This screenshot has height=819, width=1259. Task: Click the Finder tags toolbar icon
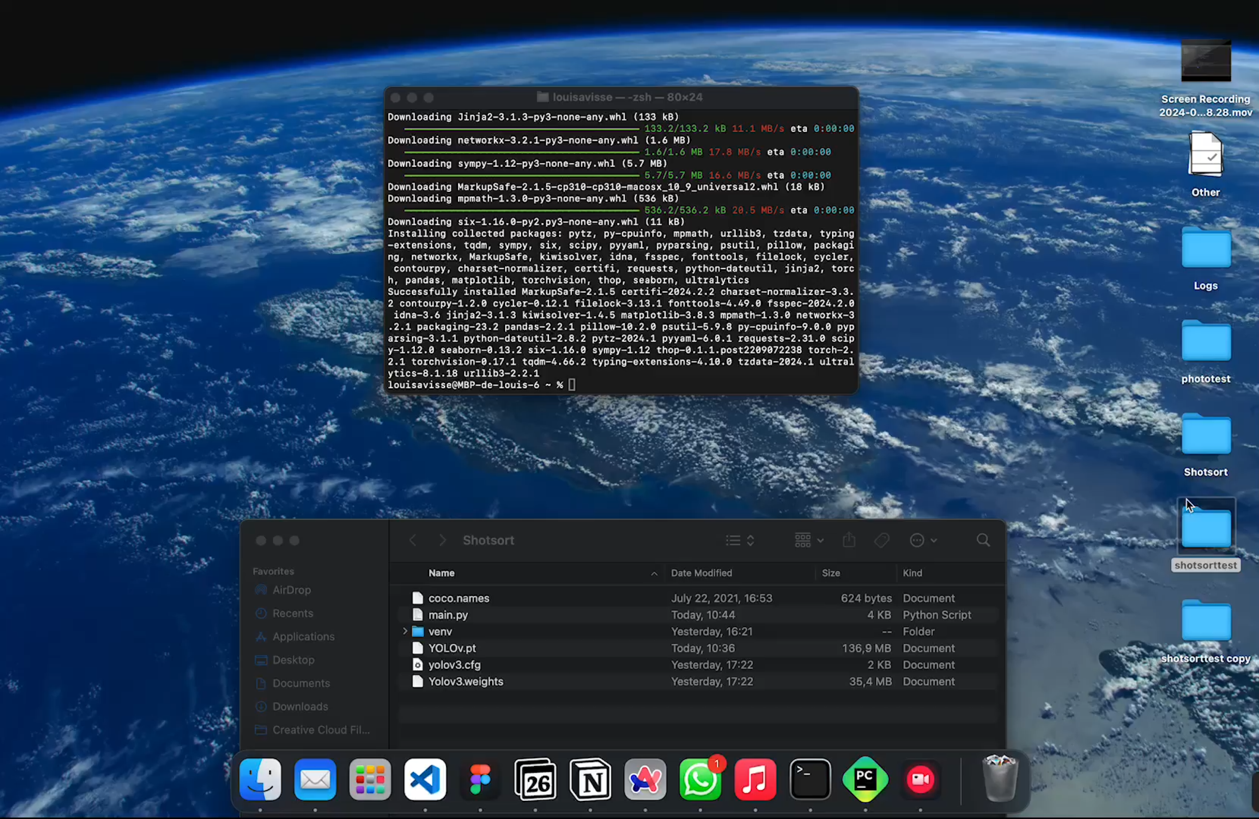click(x=881, y=541)
